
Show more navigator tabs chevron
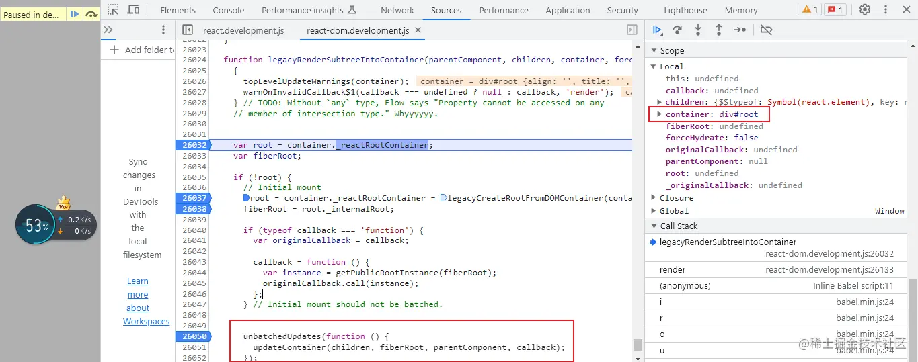coord(108,30)
